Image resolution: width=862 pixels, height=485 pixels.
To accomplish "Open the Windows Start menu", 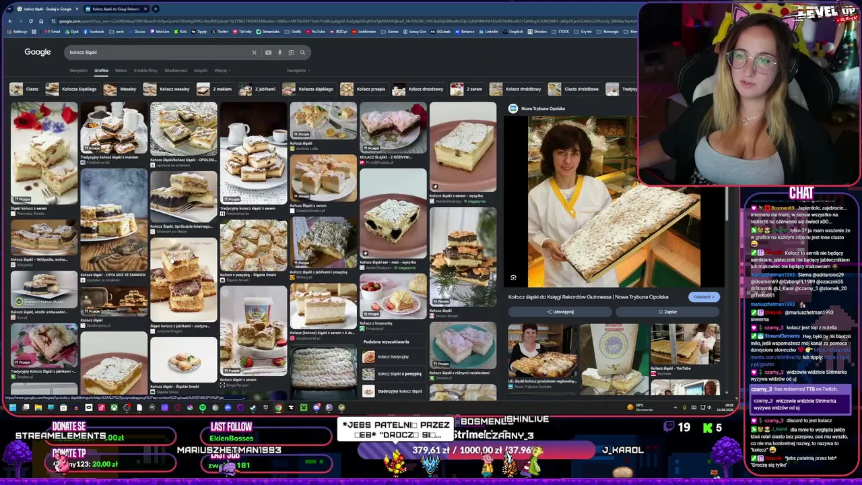I will click(12, 408).
